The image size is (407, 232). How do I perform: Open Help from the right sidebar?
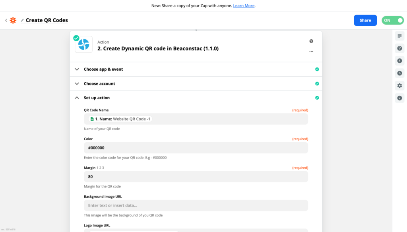(x=399, y=48)
